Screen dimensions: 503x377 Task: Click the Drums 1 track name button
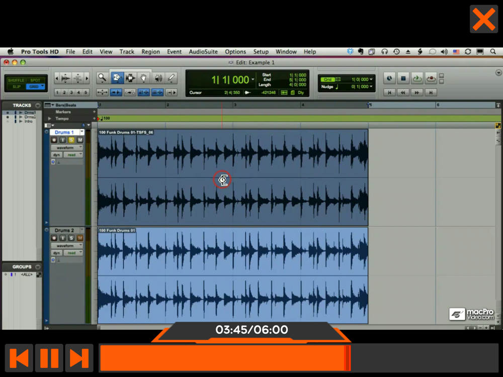[x=64, y=132]
